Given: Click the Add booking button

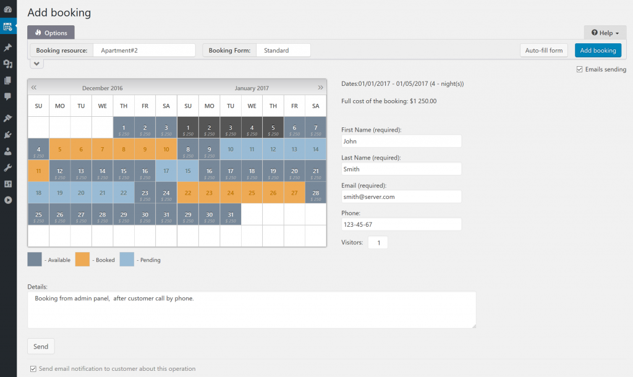Looking at the screenshot, I should 598,50.
